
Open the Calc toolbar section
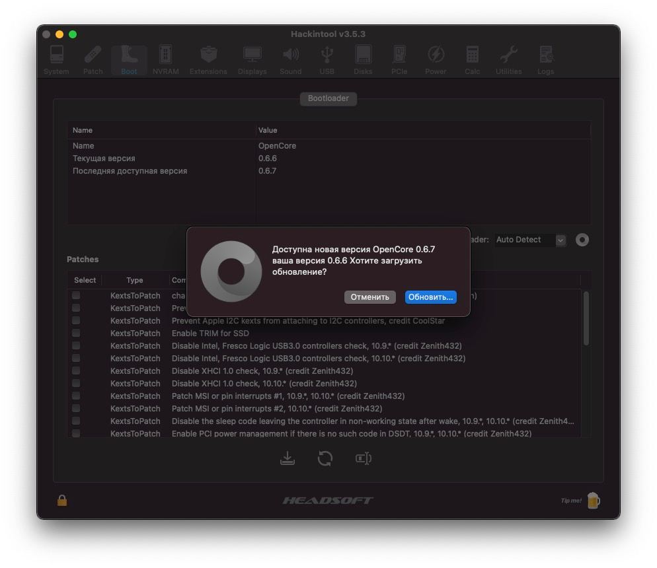[472, 60]
